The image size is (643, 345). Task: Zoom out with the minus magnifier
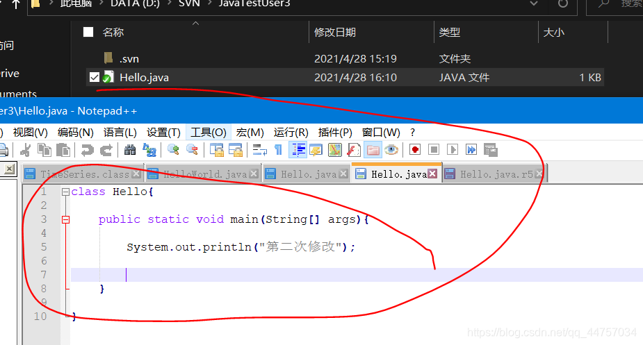click(x=192, y=150)
